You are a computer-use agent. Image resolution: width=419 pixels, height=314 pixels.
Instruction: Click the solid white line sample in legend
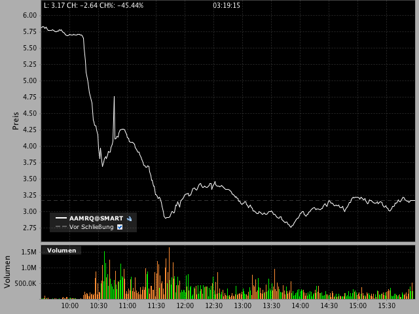[61, 218]
